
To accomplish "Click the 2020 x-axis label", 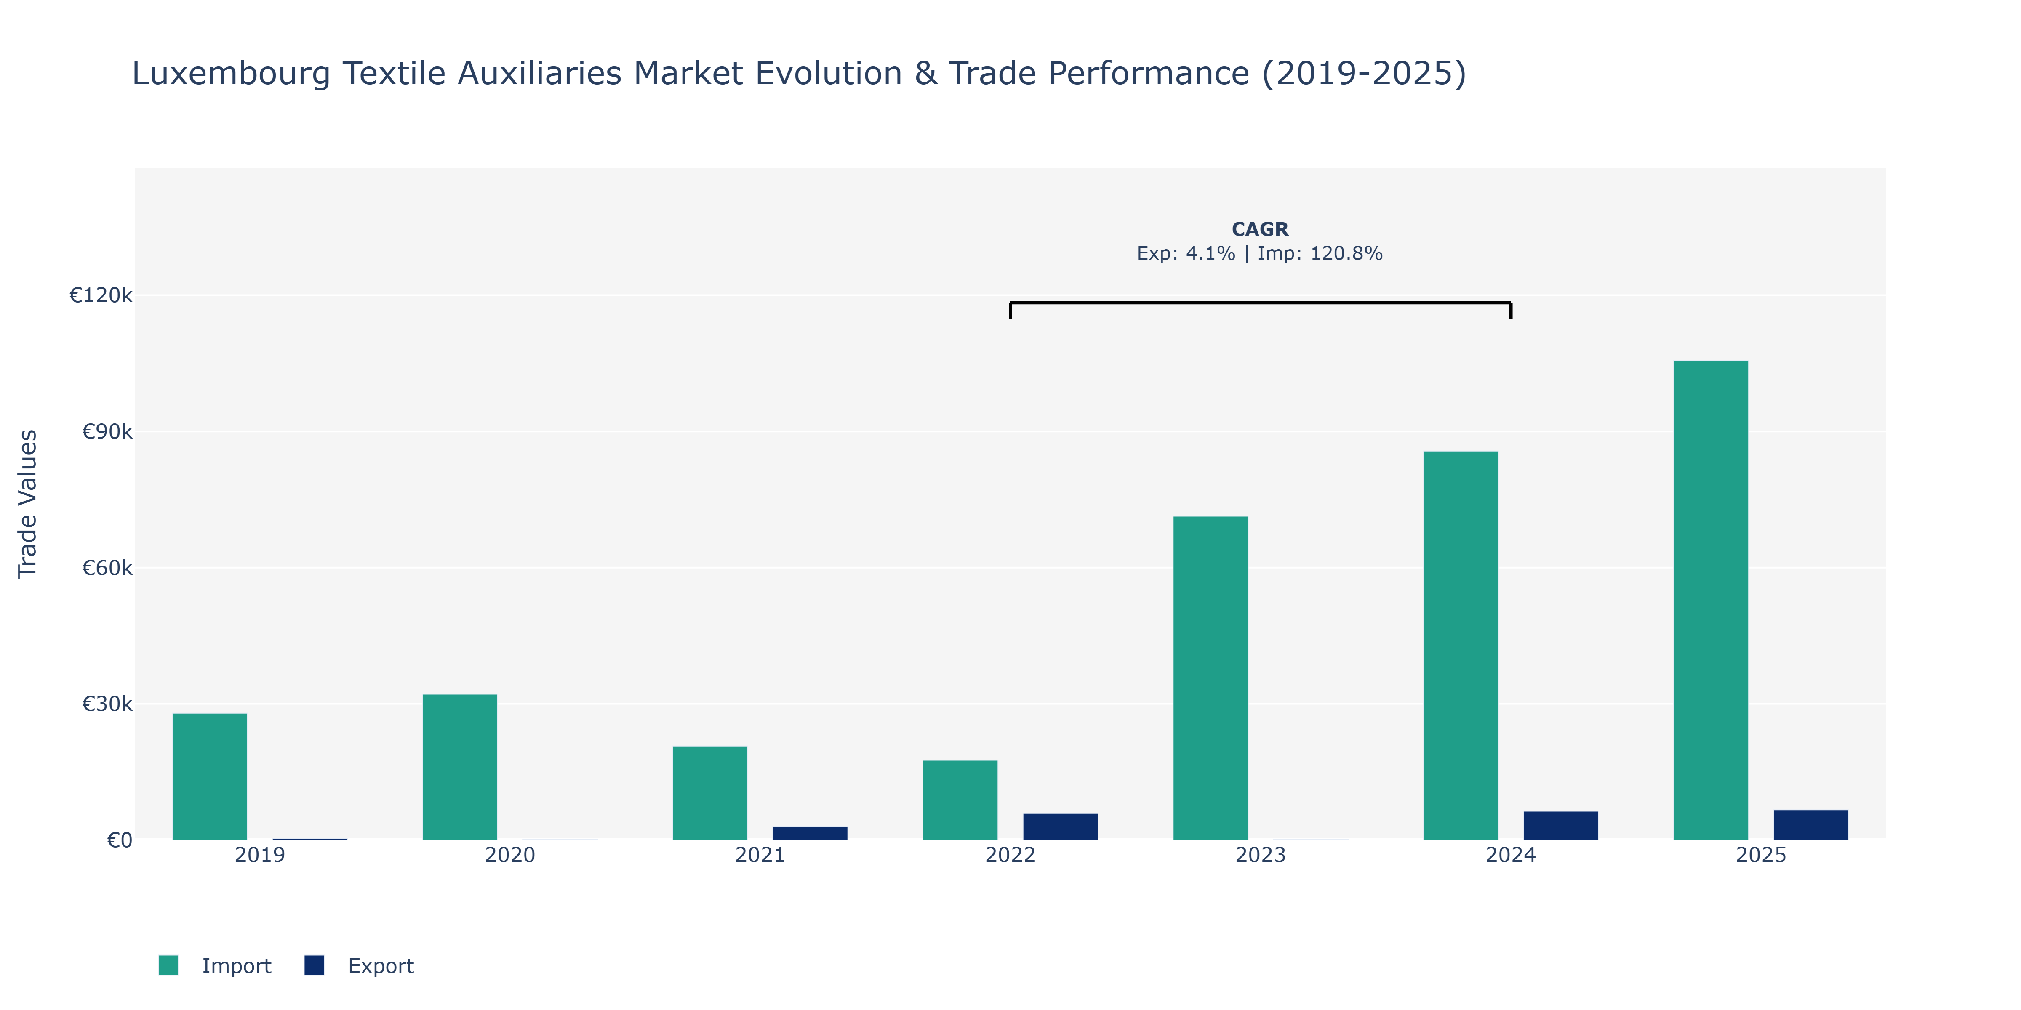I will (x=510, y=855).
